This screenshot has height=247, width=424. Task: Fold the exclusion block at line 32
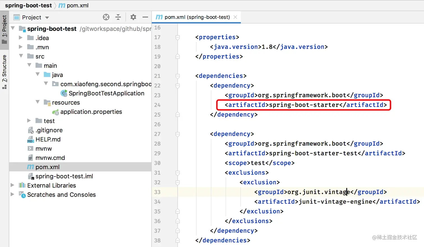178,183
